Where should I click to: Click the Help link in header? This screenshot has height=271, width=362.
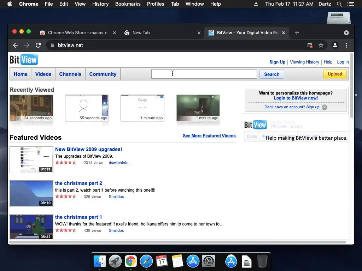coord(328,62)
